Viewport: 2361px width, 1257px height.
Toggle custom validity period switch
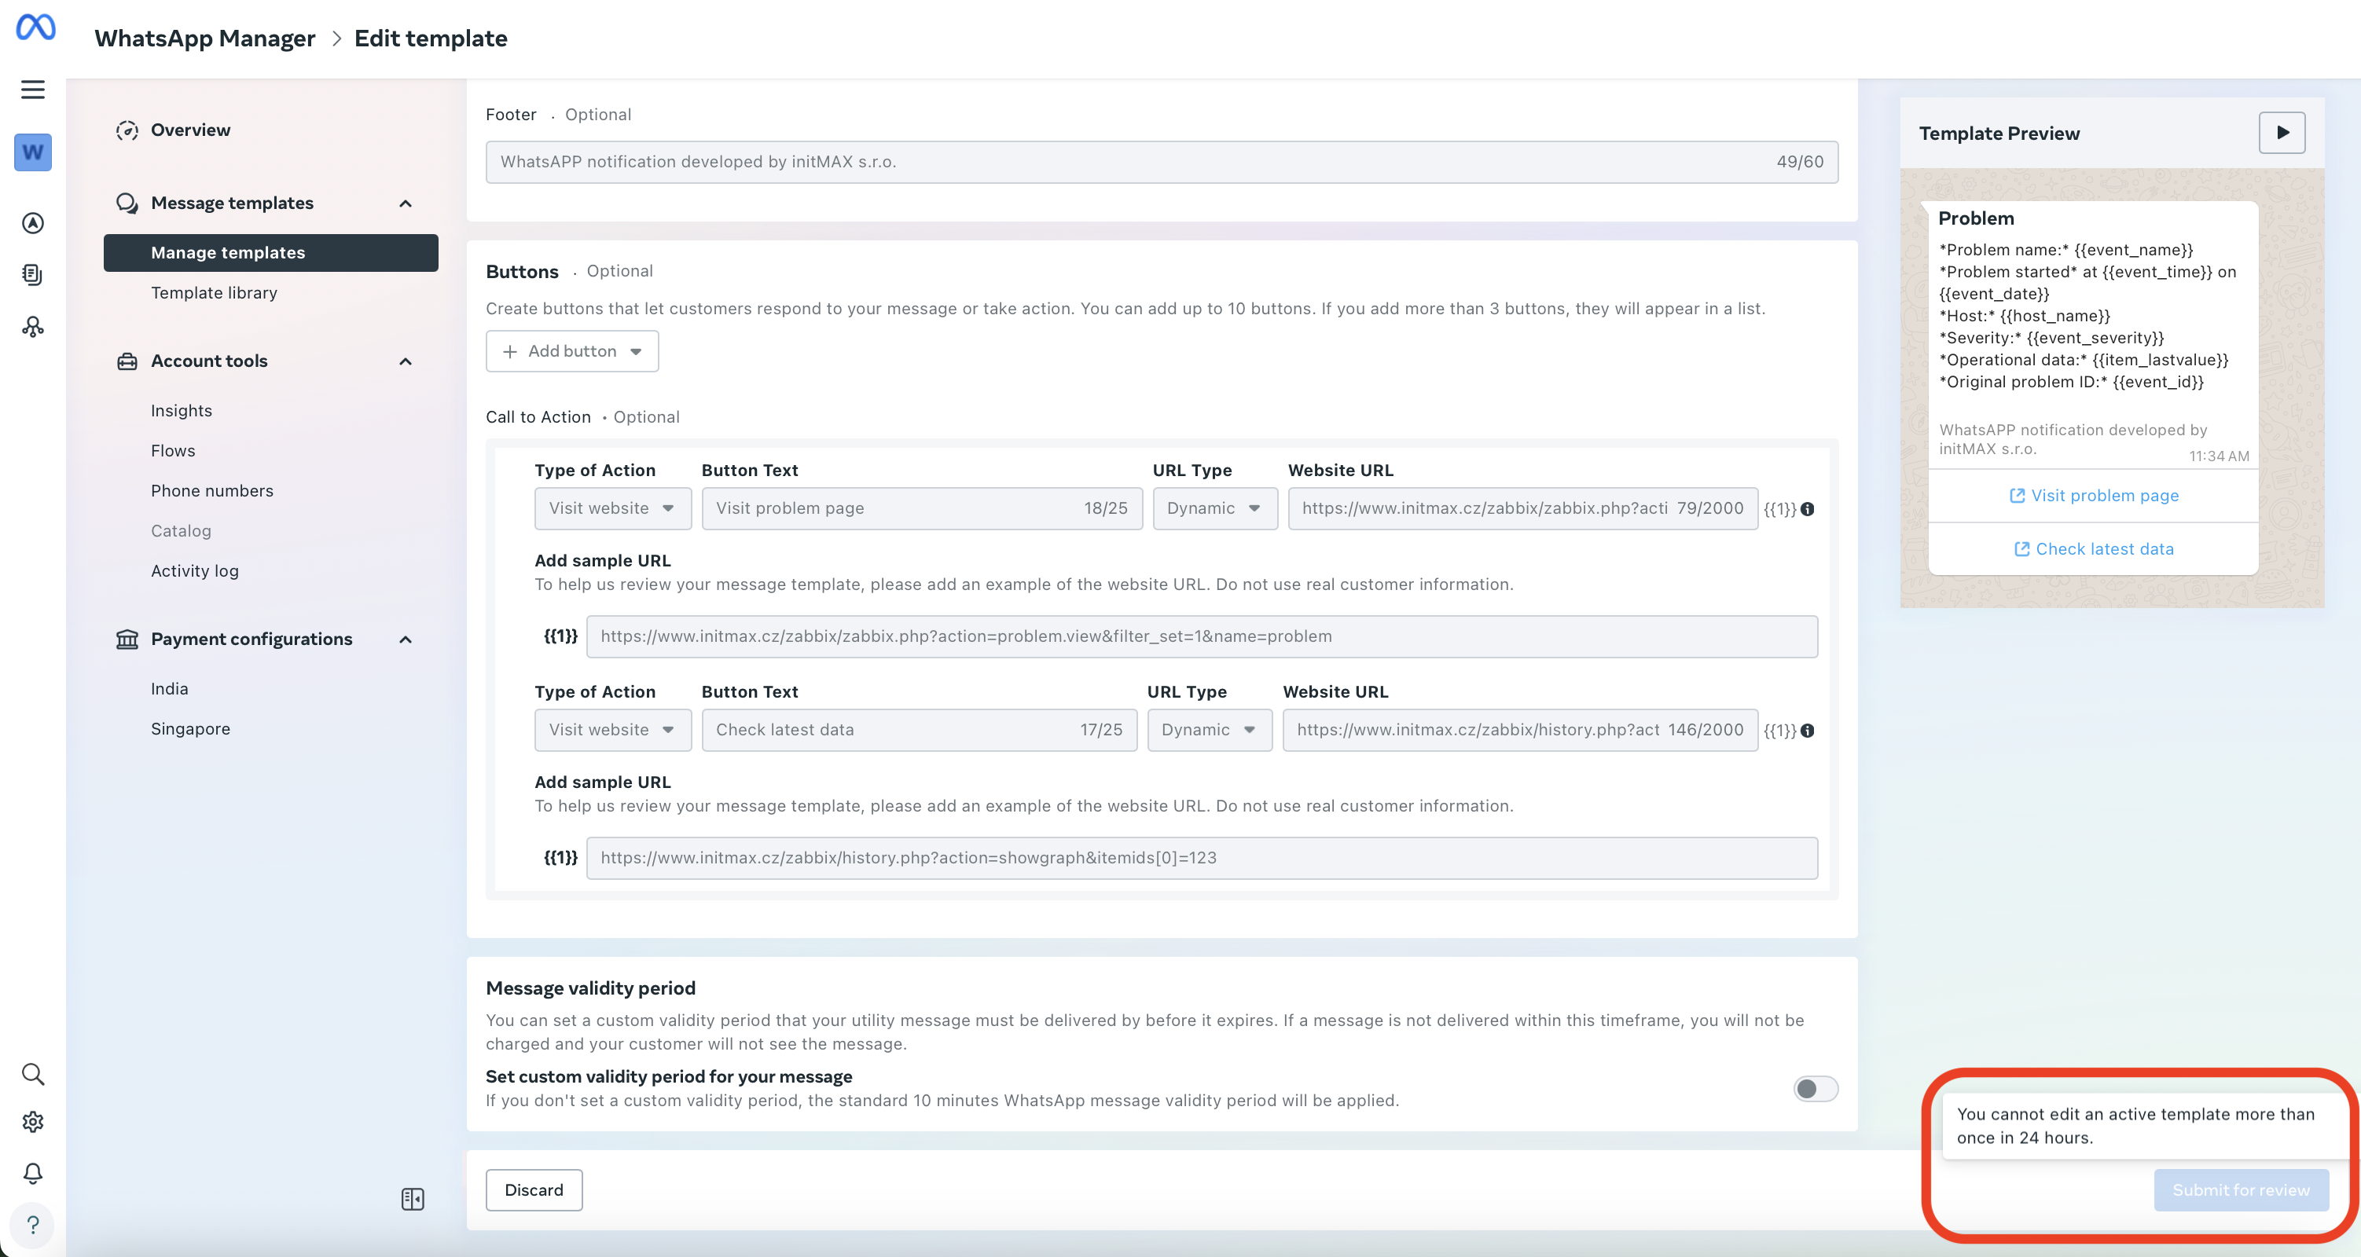(1815, 1087)
